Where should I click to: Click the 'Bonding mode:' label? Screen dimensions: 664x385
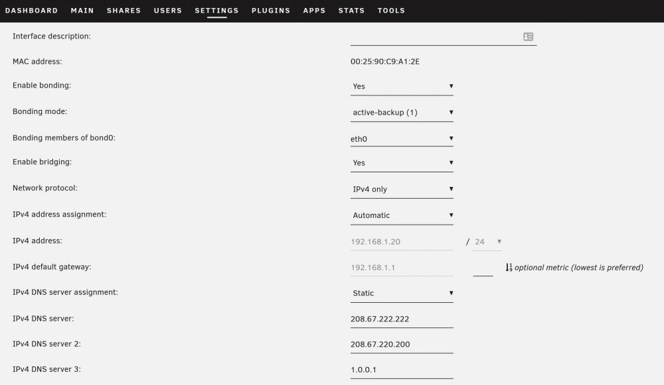tap(40, 111)
